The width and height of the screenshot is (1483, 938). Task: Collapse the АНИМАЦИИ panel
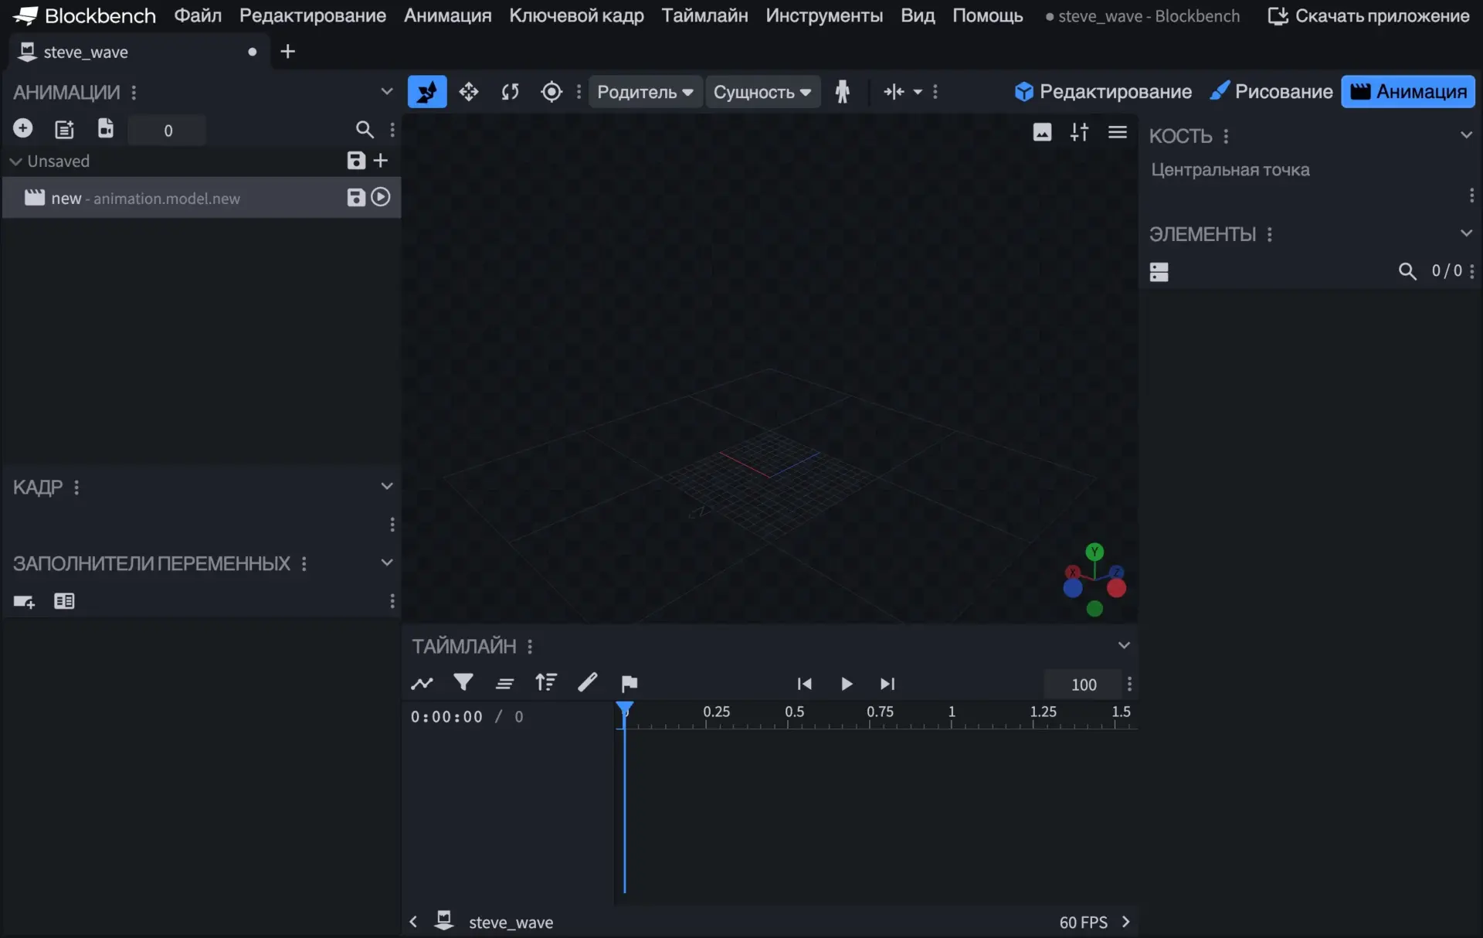(387, 91)
